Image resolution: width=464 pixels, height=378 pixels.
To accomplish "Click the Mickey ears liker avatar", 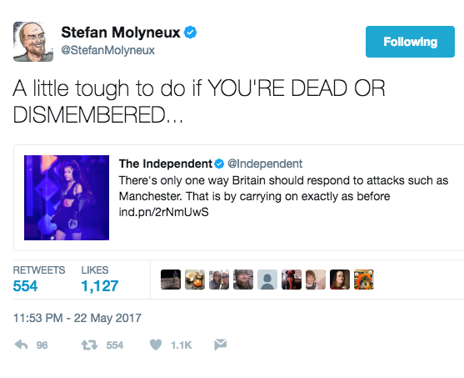I will click(292, 280).
